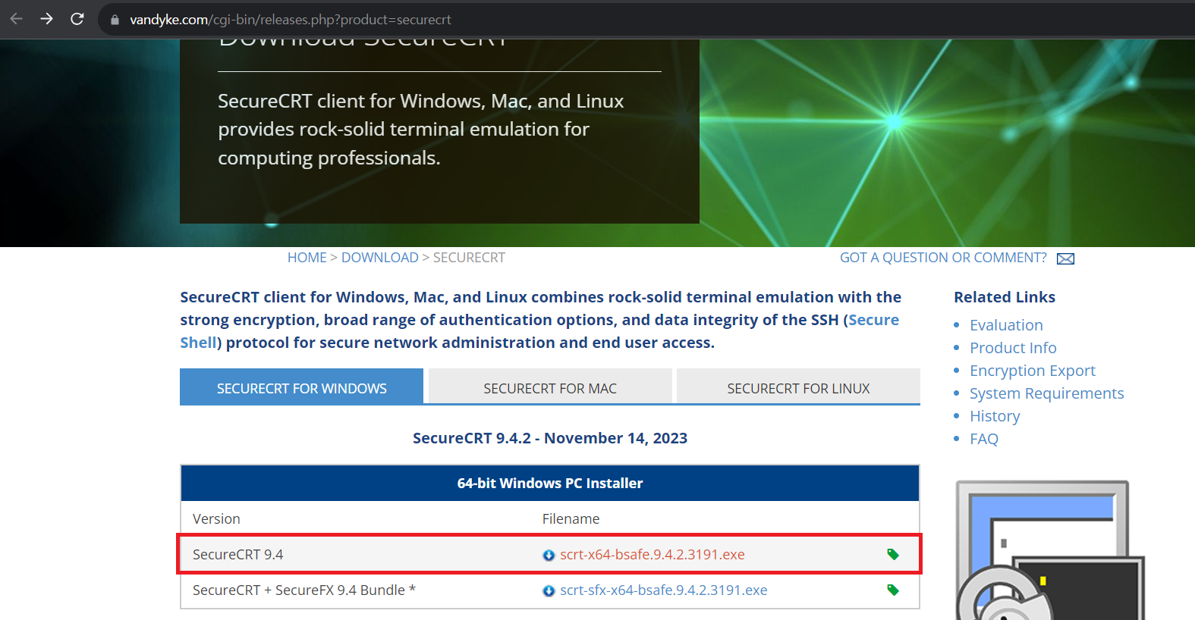Click the Version column header
Viewport: 1195px width, 620px height.
(216, 518)
